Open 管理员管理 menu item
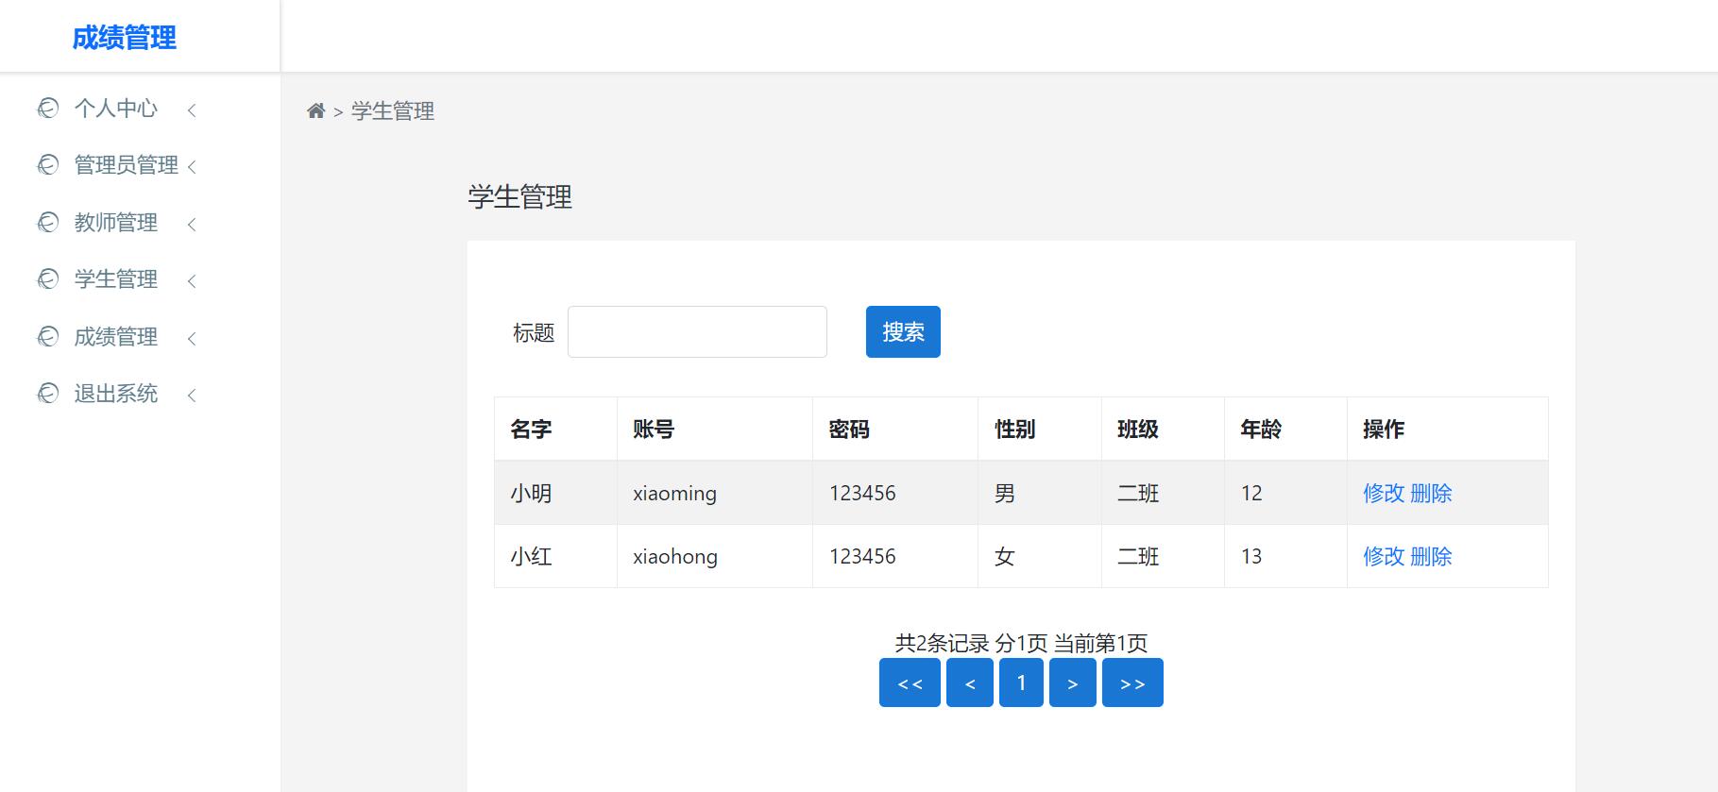 tap(127, 165)
